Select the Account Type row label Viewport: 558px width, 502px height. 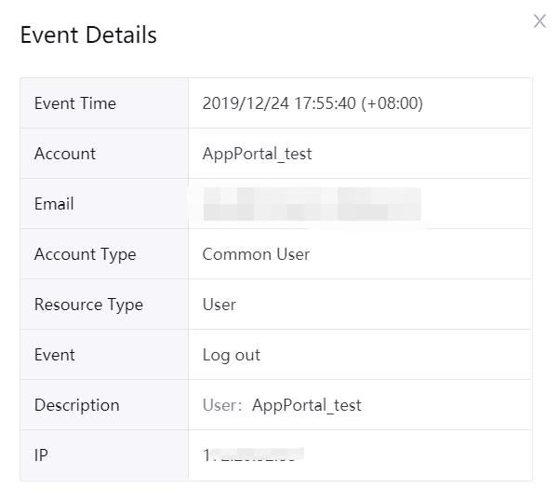pyautogui.click(x=85, y=254)
